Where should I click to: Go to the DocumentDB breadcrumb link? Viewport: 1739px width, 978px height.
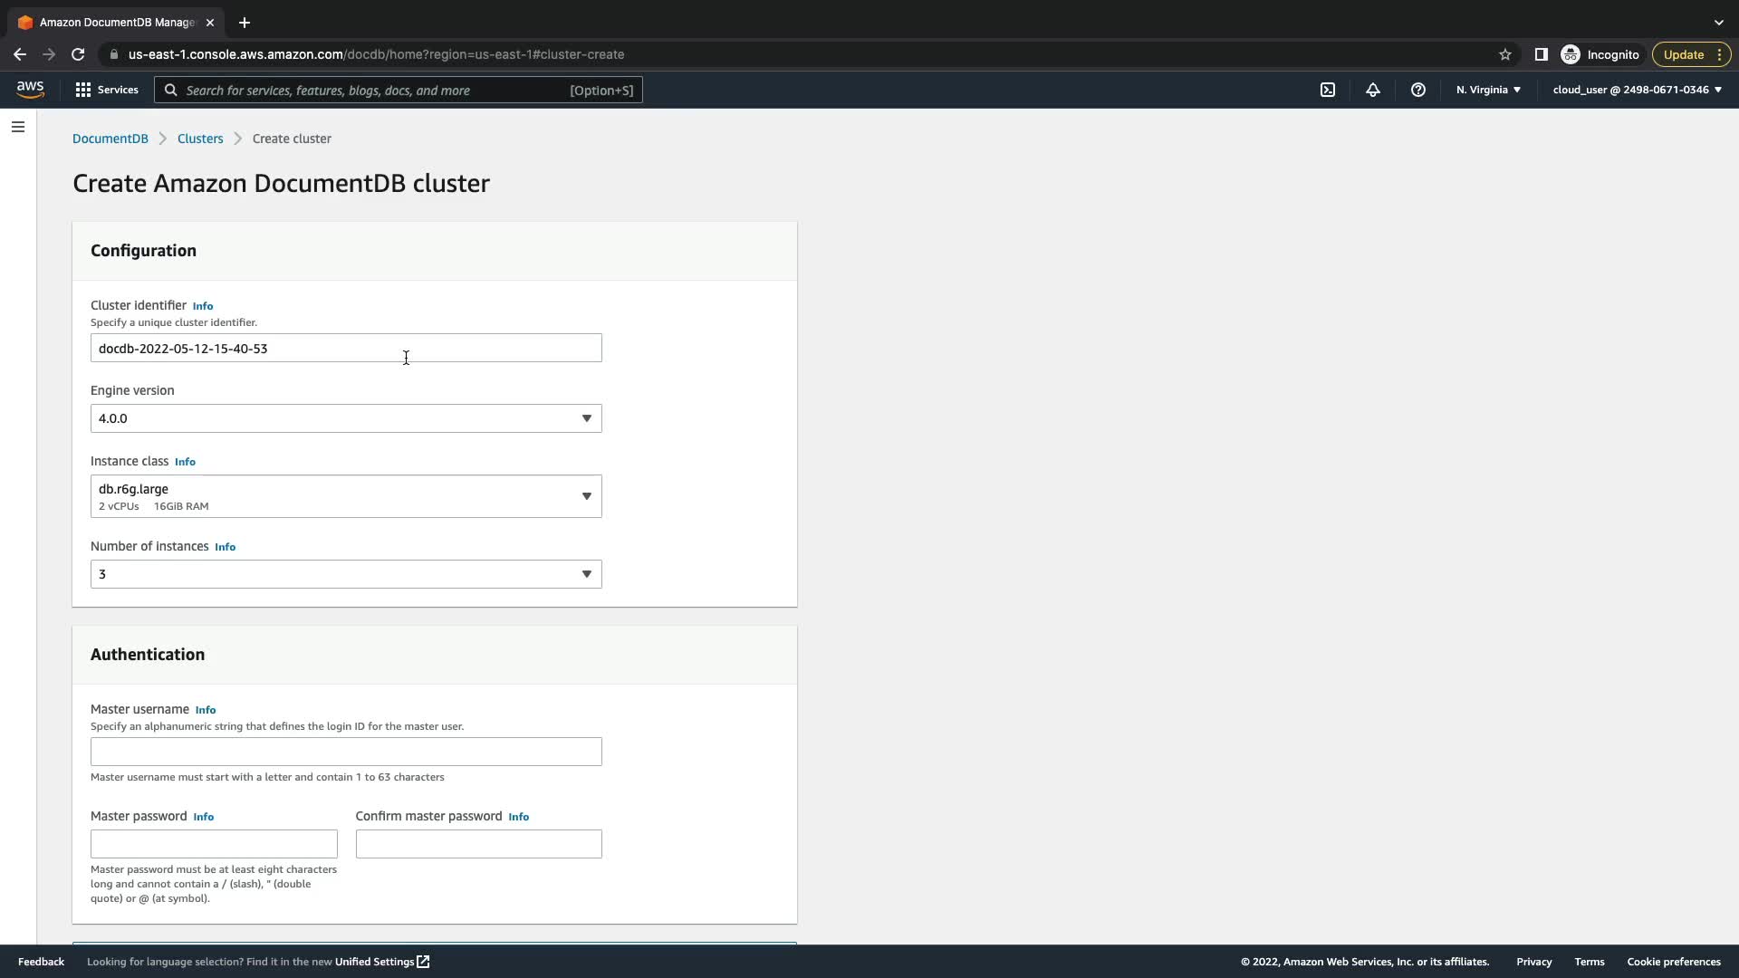point(110,139)
